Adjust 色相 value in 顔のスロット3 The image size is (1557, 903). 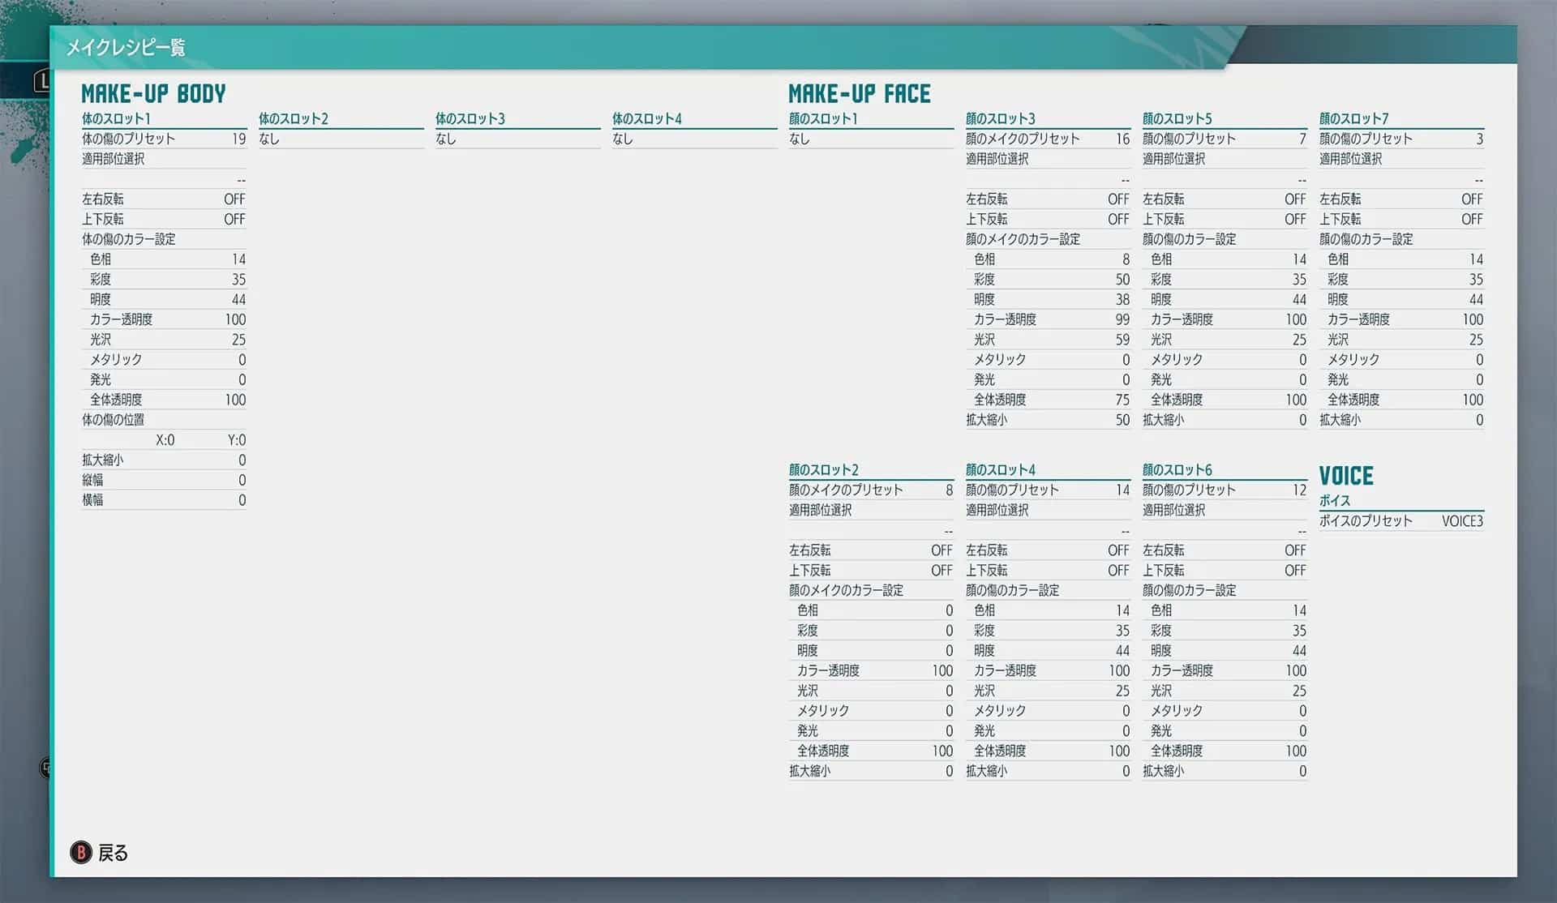coord(1125,259)
